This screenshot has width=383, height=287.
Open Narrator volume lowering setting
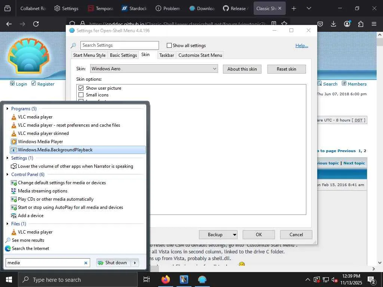(x=72, y=166)
